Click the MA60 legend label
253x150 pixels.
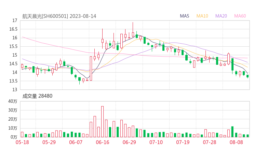tap(240, 16)
